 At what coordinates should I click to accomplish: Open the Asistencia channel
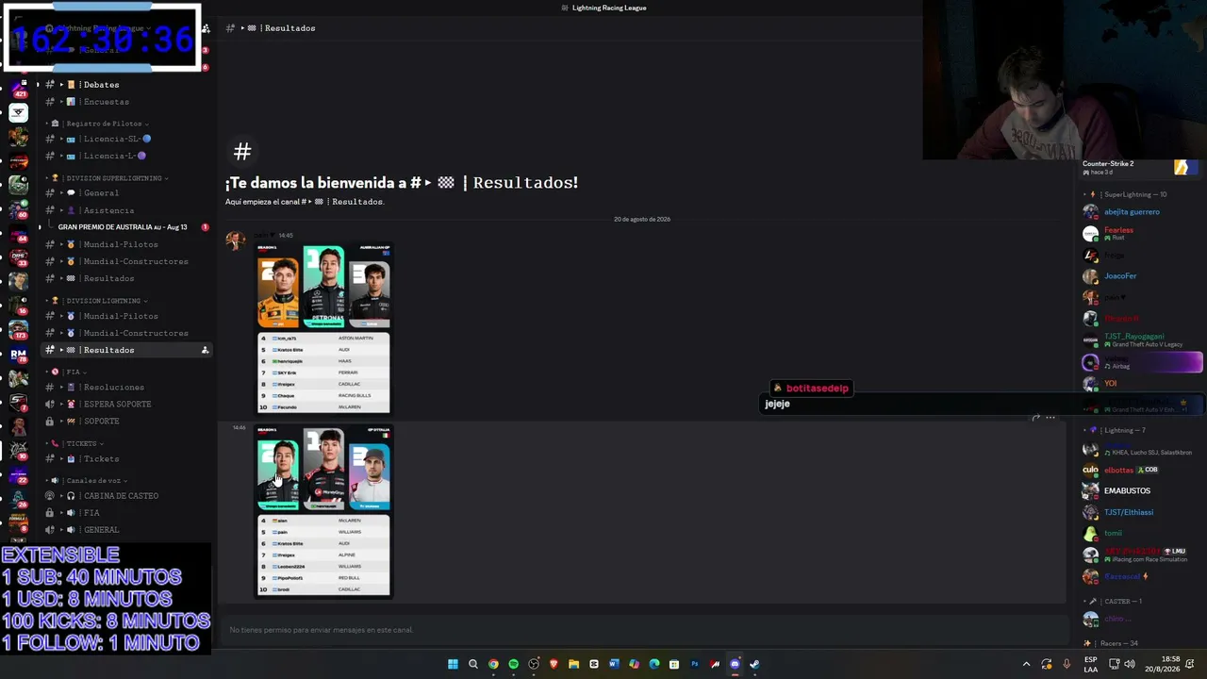click(x=125, y=210)
